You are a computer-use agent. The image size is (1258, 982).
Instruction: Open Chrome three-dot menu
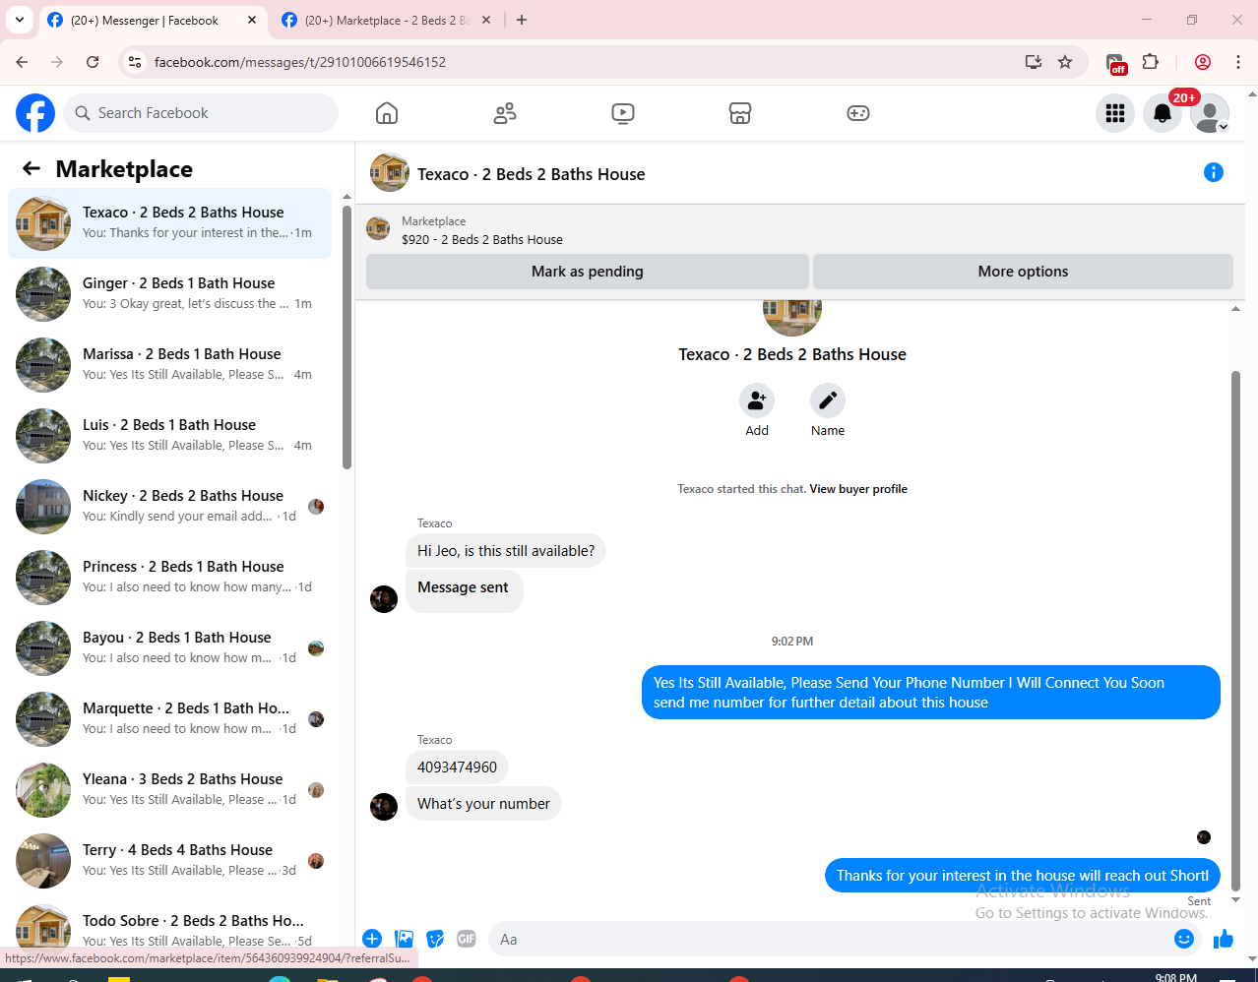click(1238, 62)
